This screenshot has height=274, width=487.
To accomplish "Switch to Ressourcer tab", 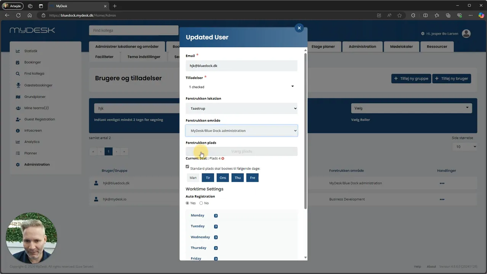I will coord(437,46).
